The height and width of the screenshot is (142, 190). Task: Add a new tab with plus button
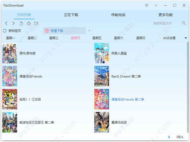click(89, 31)
